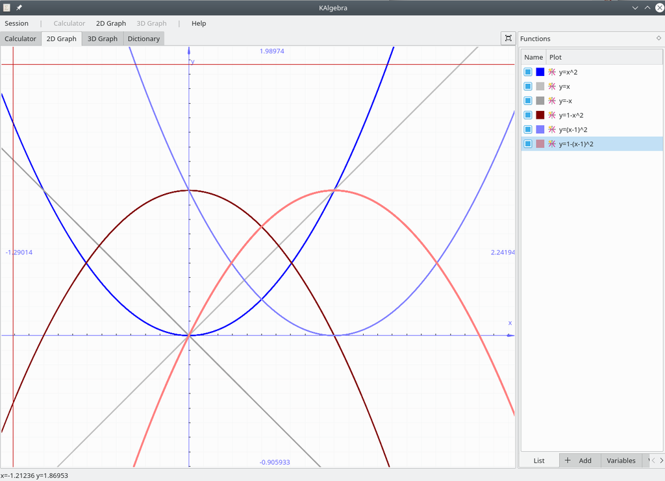Image resolution: width=665 pixels, height=481 pixels.
Task: Click the dark red swatch for y=1-x^2
Action: tap(540, 116)
